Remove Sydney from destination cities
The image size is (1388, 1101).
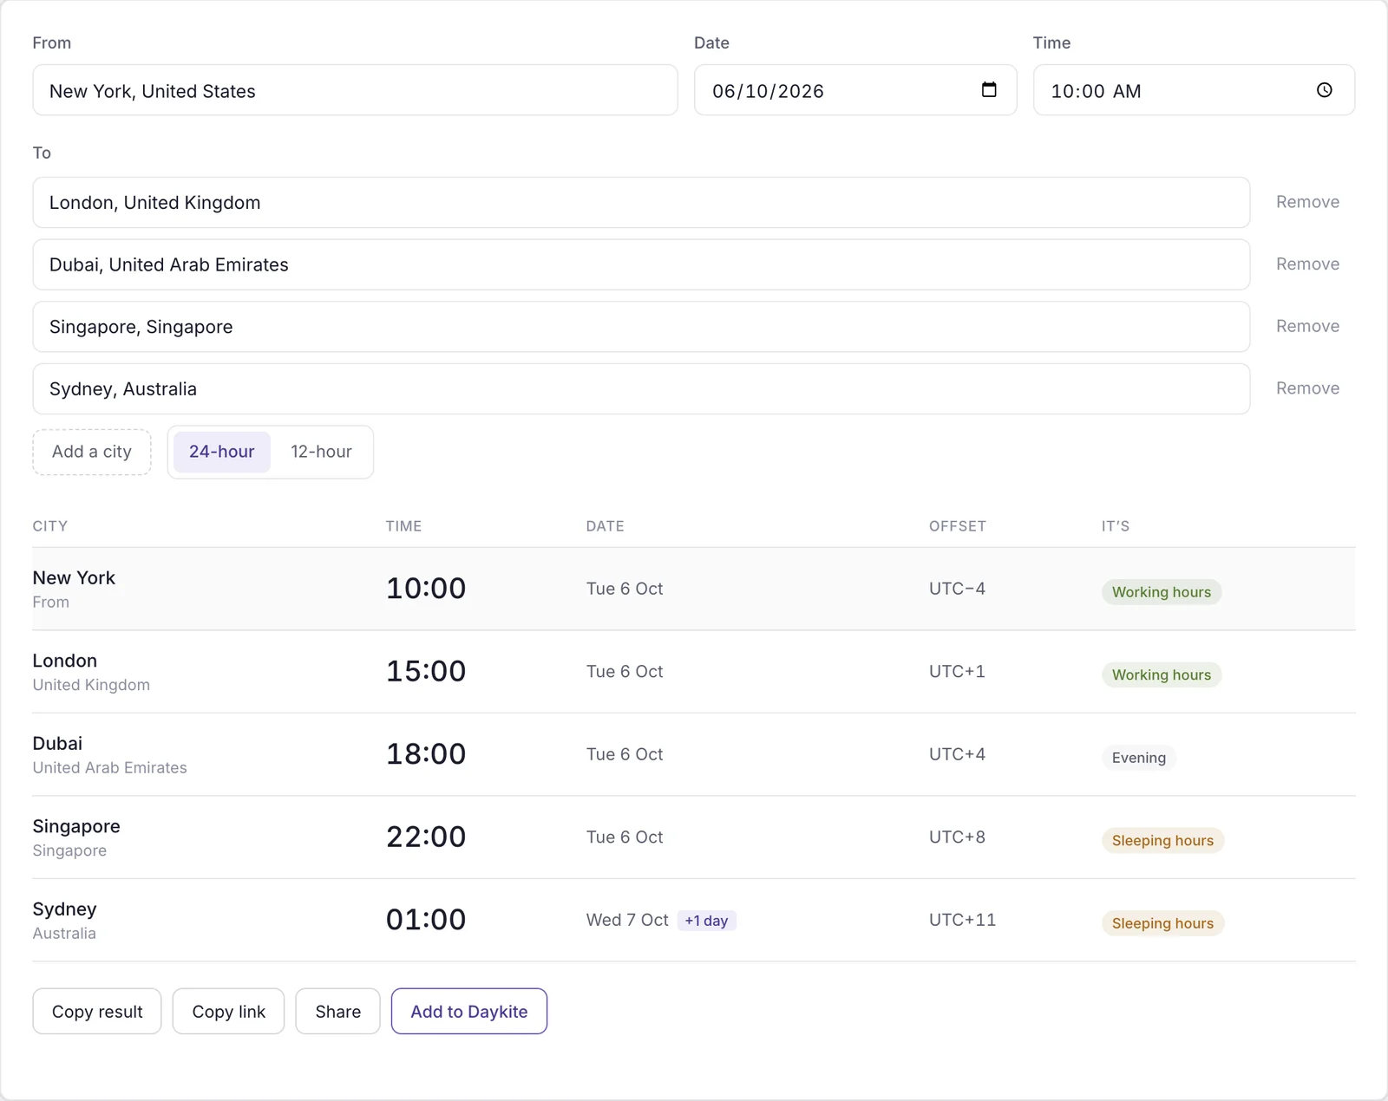coord(1307,388)
